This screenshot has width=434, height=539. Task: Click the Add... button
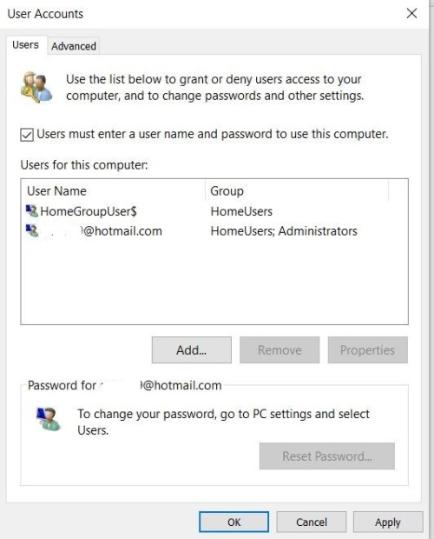click(x=192, y=350)
